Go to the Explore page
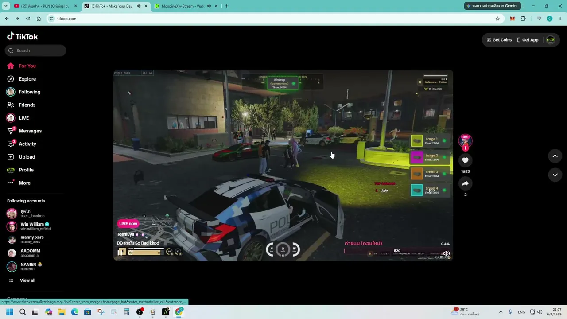 21,79
